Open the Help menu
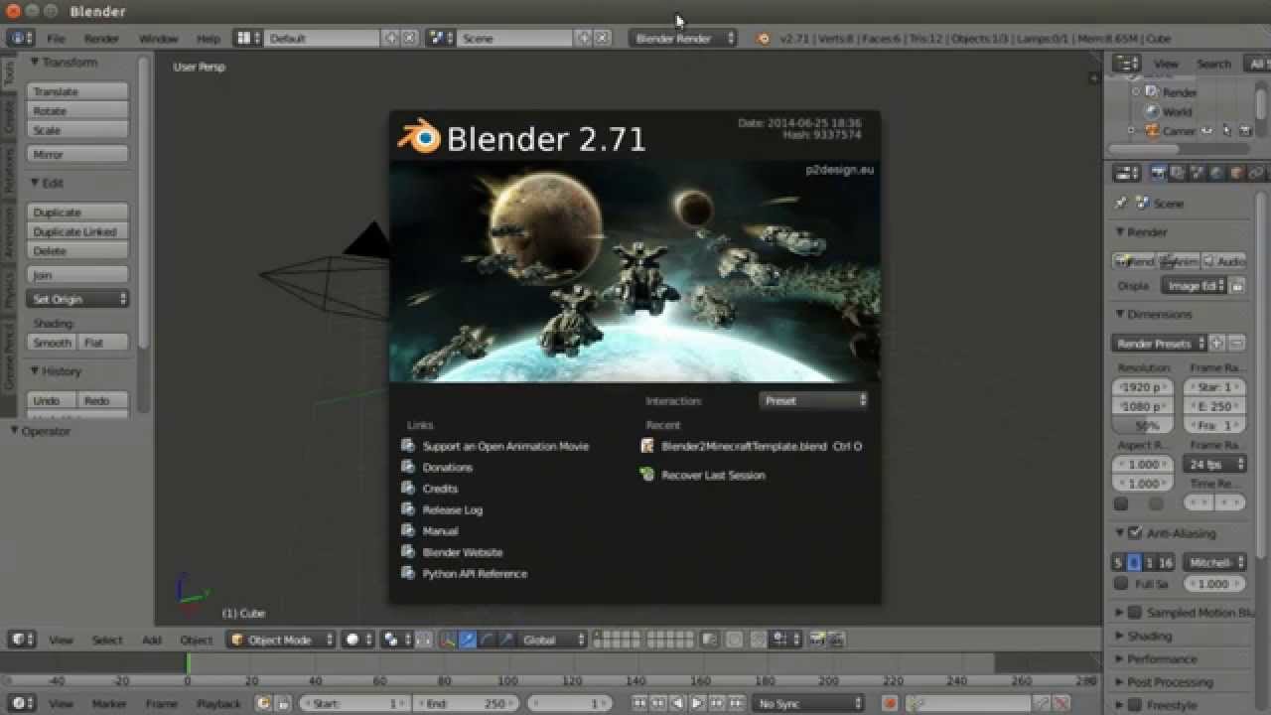The width and height of the screenshot is (1271, 715). (x=209, y=39)
